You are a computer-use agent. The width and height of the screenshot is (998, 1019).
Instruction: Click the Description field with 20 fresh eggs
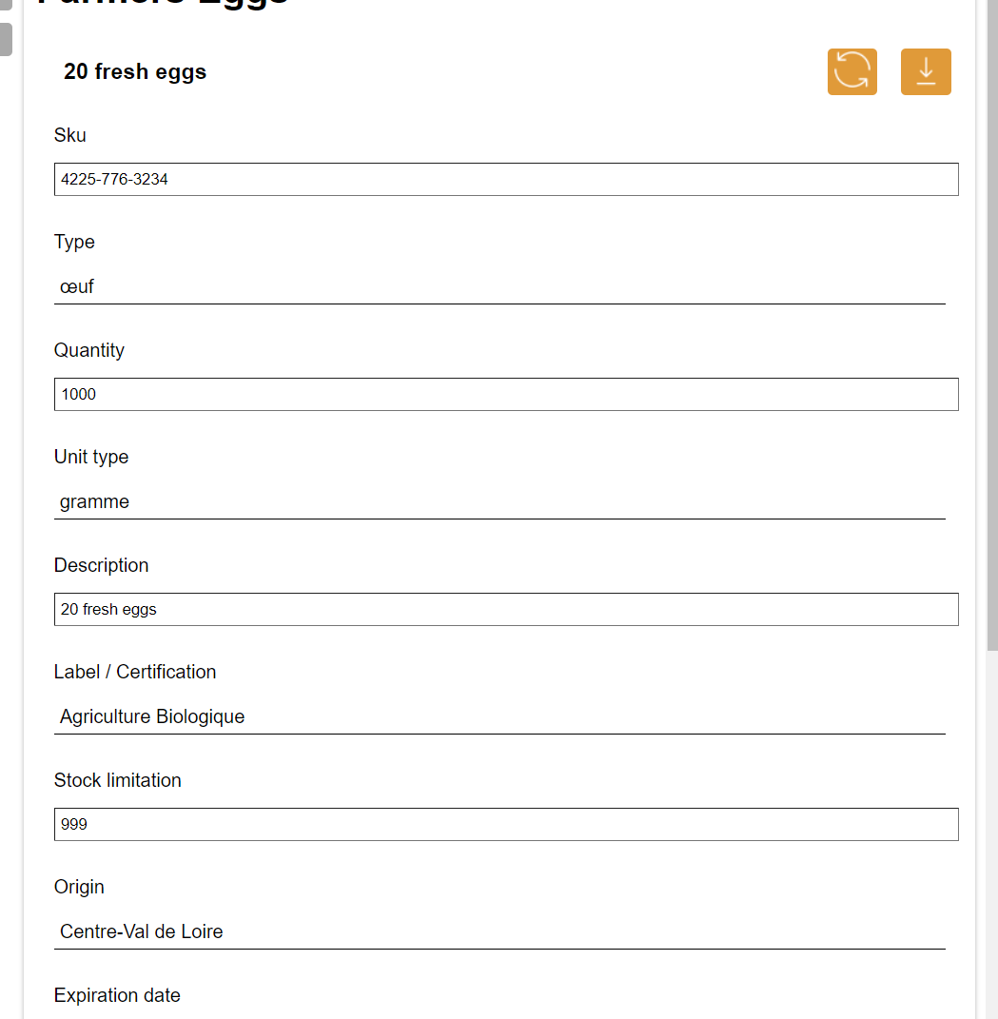click(x=506, y=609)
